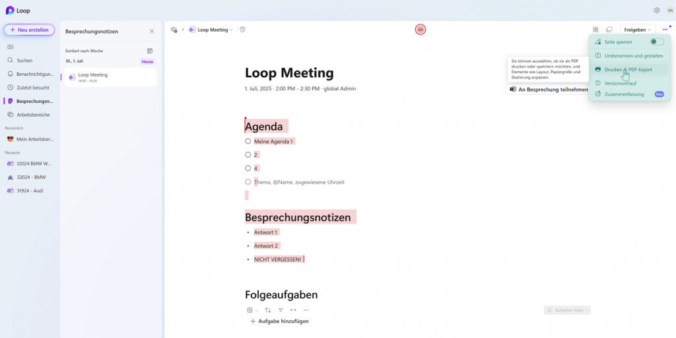Open the settings gear icon
Image resolution: width=676 pixels, height=338 pixels.
[657, 11]
